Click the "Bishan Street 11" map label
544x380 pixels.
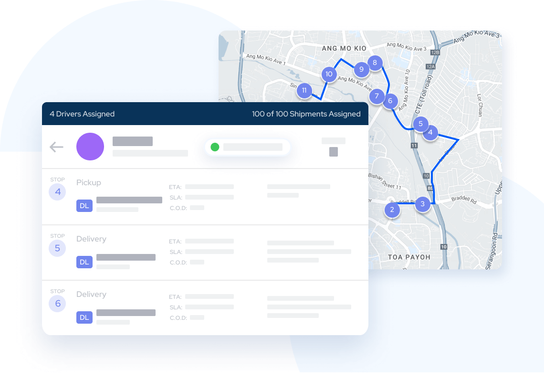pos(385,181)
